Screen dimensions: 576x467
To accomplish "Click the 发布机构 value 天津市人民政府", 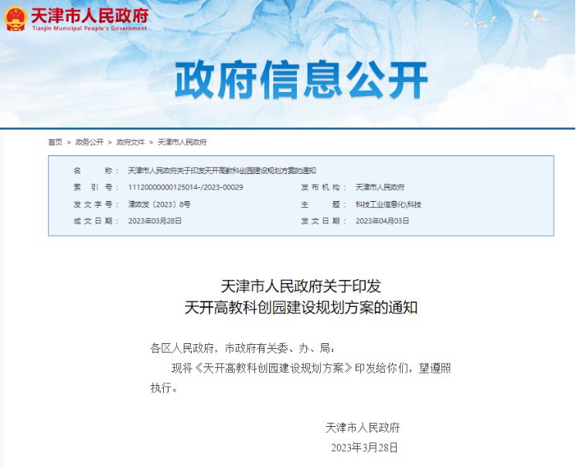I will coord(380,187).
